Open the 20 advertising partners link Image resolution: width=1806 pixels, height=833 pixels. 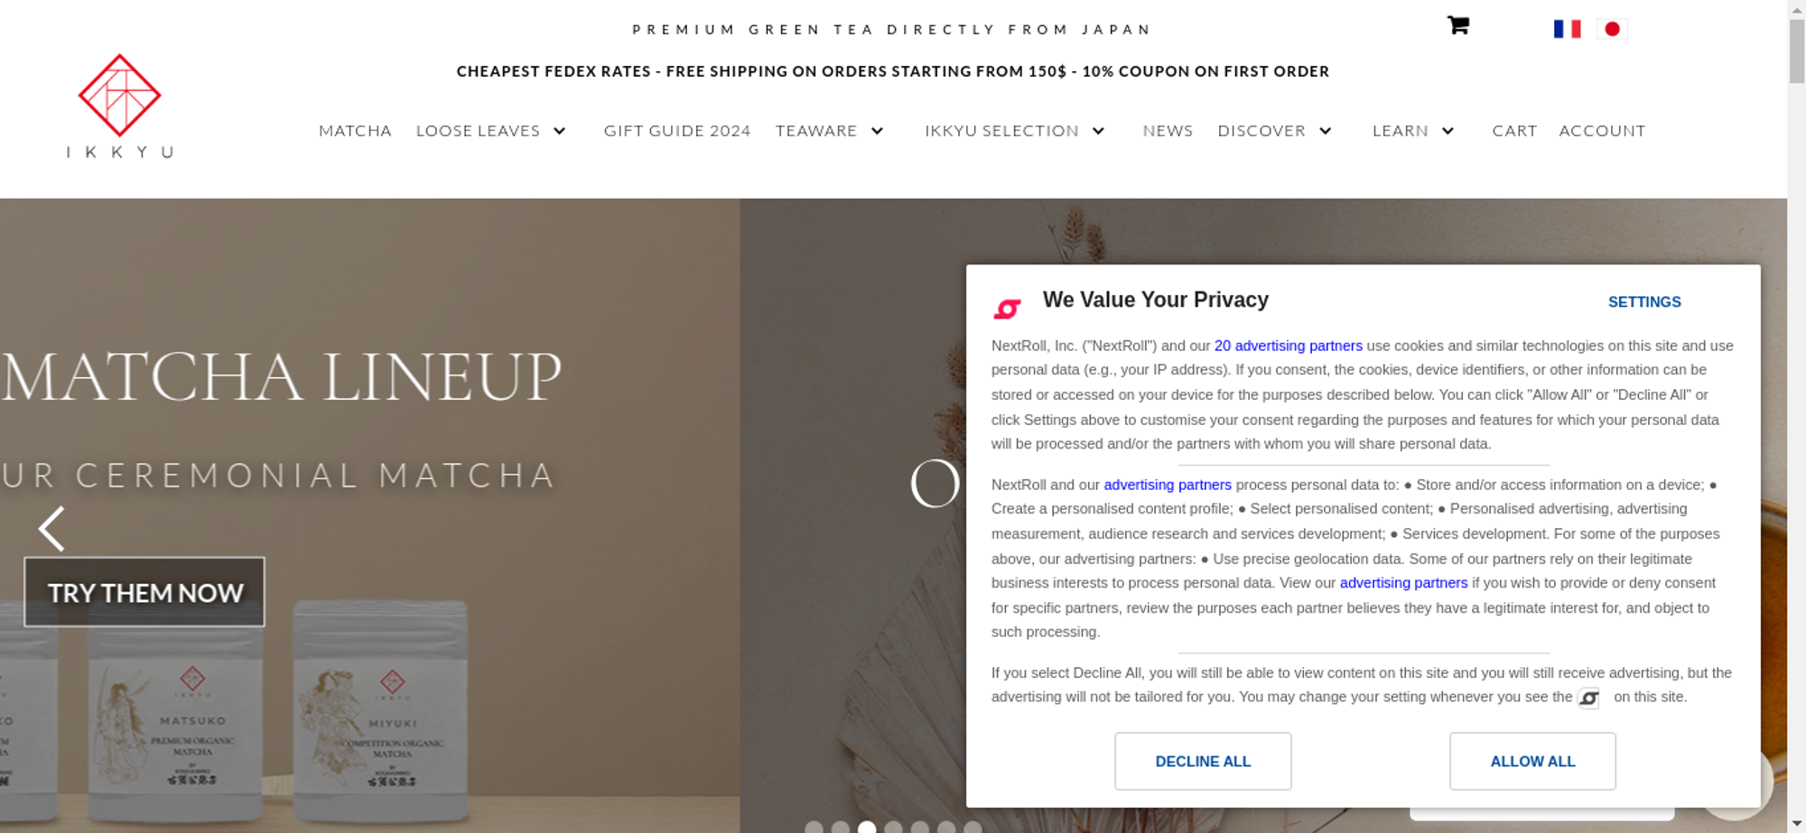coord(1288,346)
